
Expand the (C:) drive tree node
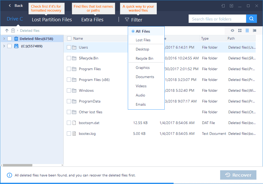pos(4,46)
